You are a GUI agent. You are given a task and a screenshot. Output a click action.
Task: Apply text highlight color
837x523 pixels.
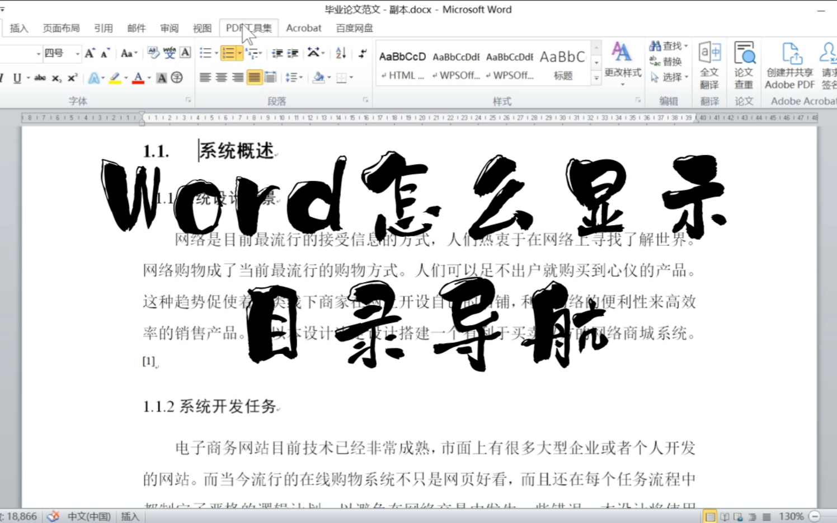pyautogui.click(x=115, y=77)
